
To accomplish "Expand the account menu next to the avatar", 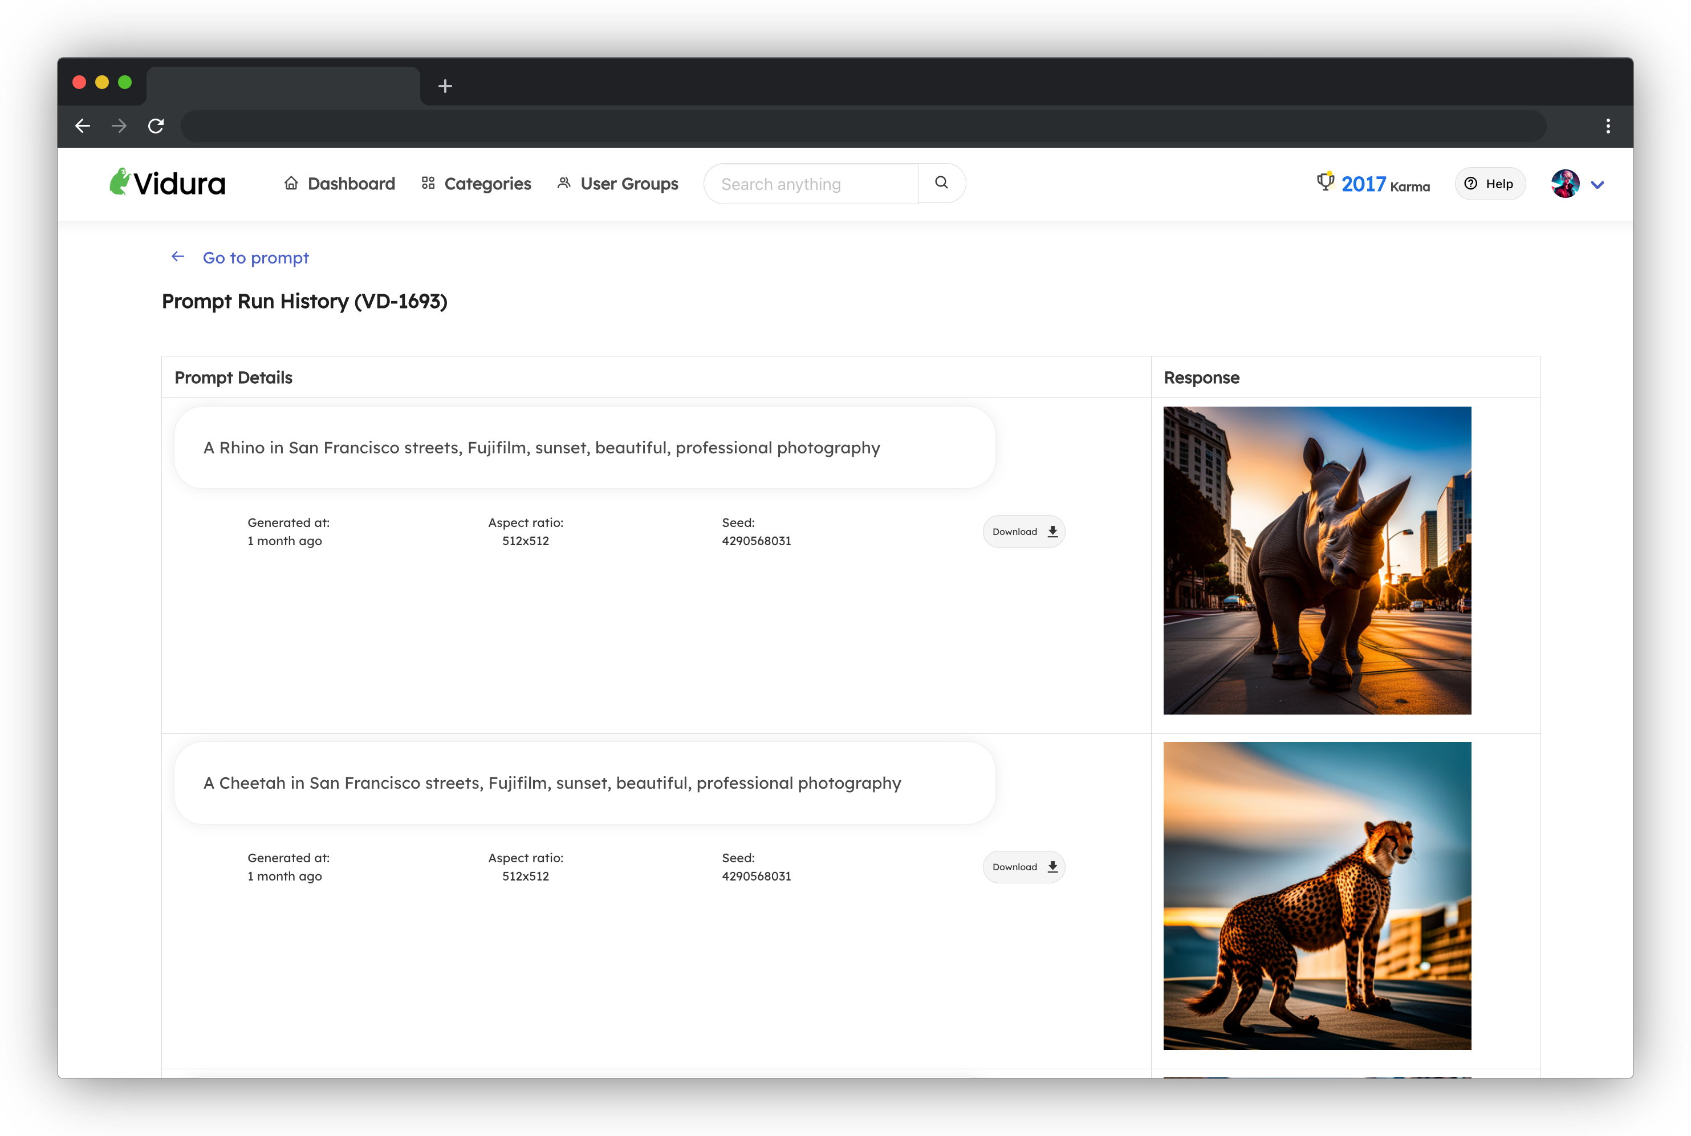I will pos(1597,185).
